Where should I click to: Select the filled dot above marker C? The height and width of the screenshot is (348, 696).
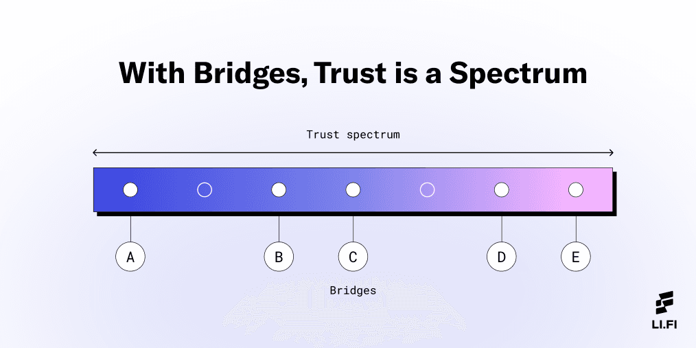[x=353, y=189]
